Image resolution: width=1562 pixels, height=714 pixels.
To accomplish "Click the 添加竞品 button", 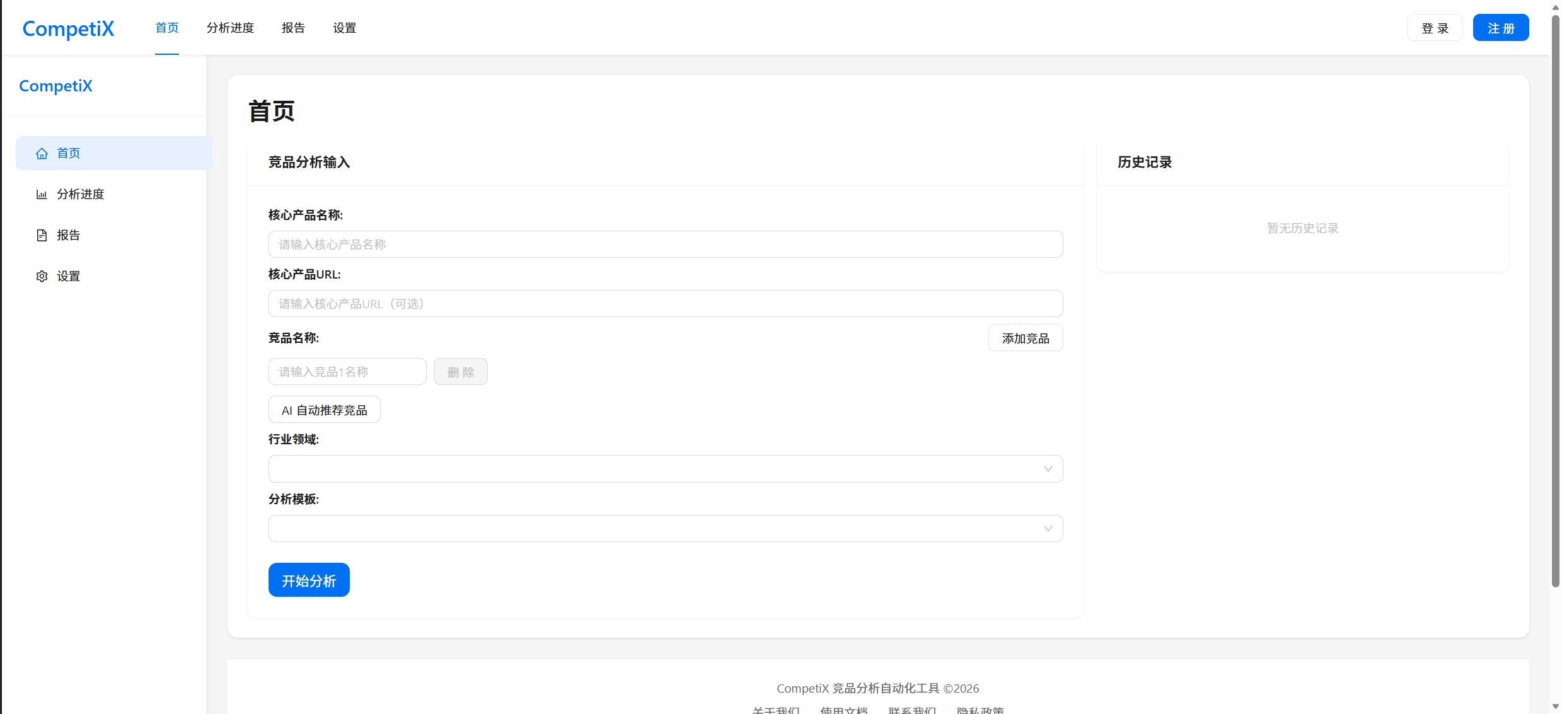I will click(1025, 338).
